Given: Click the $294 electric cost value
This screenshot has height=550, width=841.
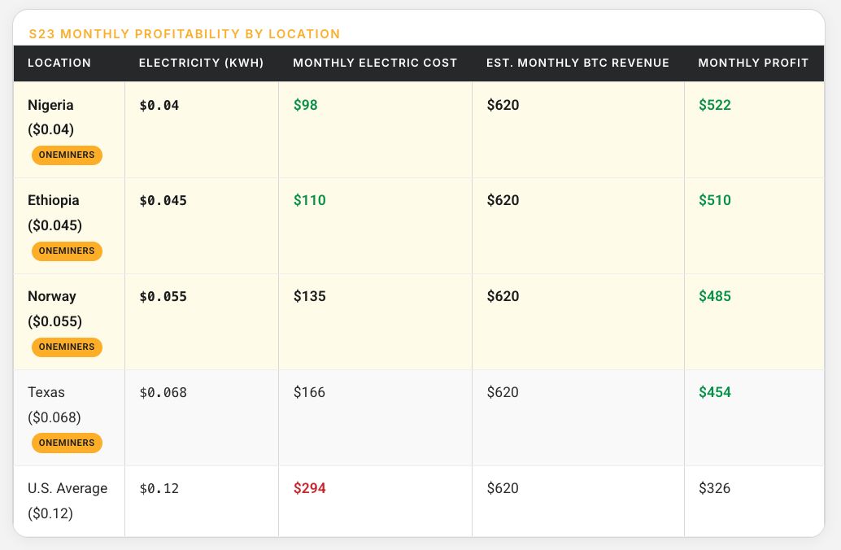Looking at the screenshot, I should click(x=310, y=488).
